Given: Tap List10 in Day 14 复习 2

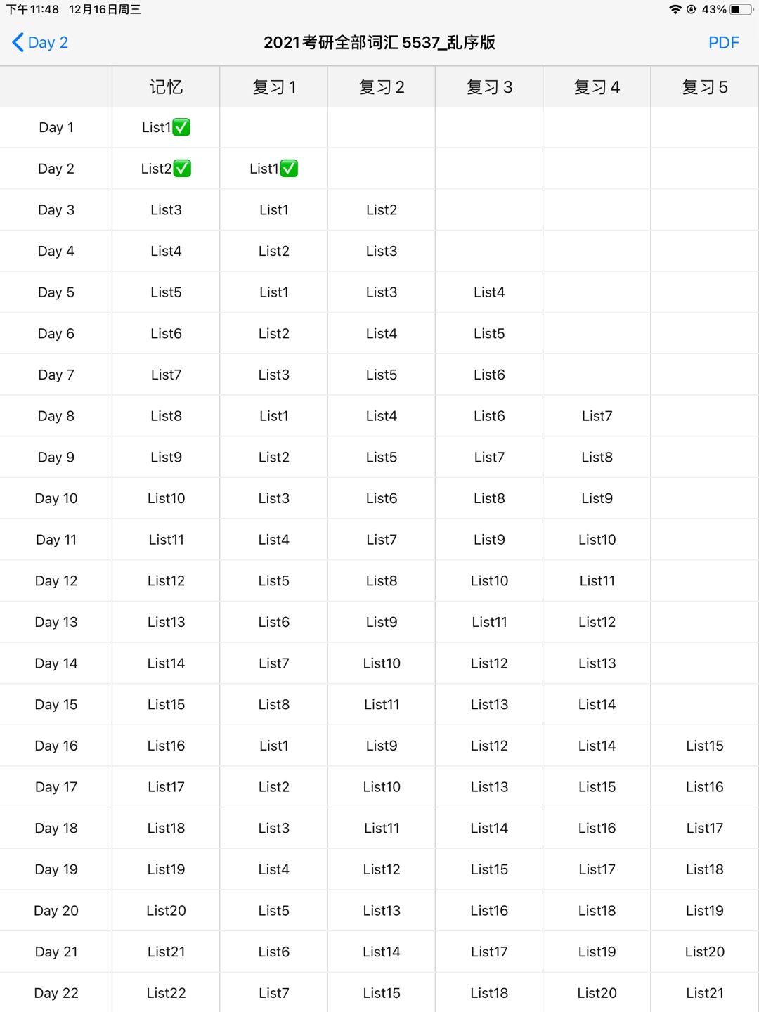Looking at the screenshot, I should [x=382, y=663].
